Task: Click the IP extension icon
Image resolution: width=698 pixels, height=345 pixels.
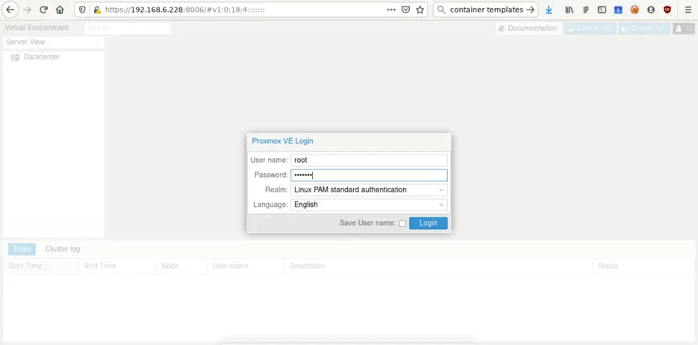Action: pyautogui.click(x=586, y=10)
